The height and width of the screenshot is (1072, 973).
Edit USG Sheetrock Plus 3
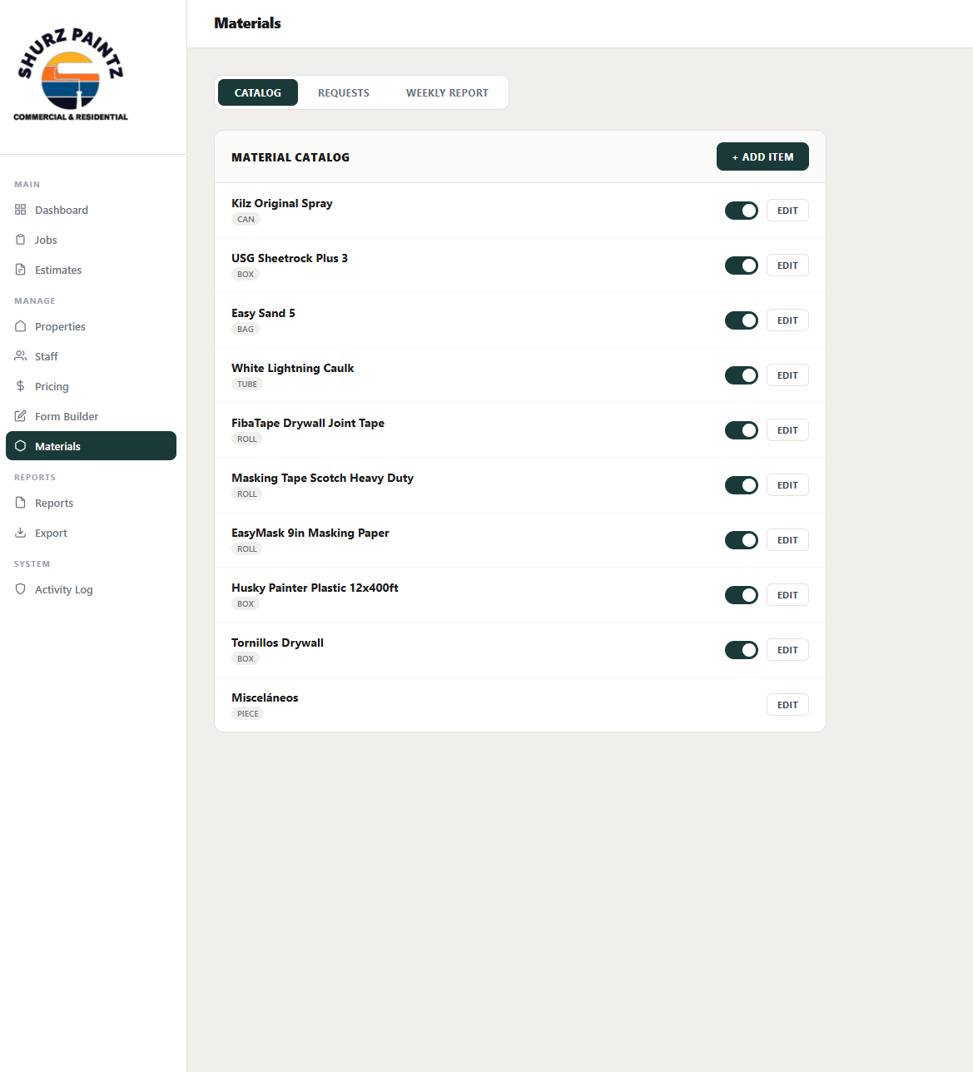click(787, 266)
